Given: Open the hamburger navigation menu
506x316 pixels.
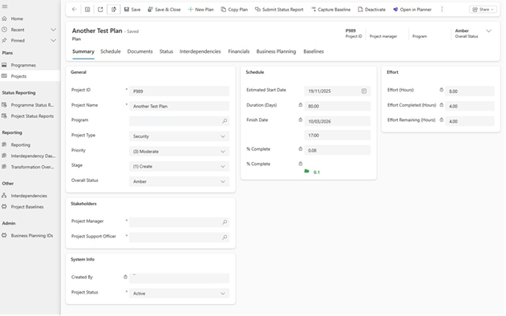Looking at the screenshot, I should 5,6.
